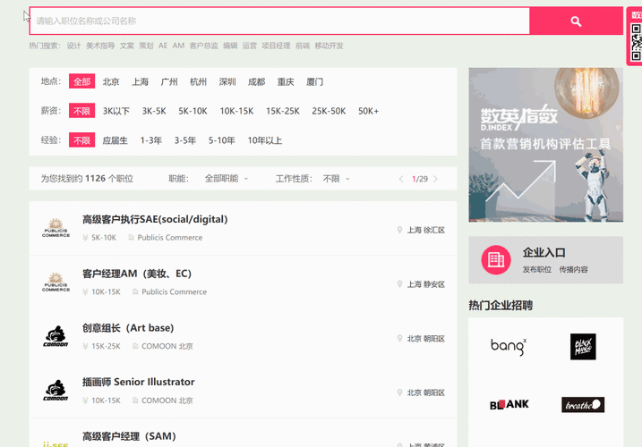This screenshot has width=642, height=447.
Task: Open Publicis Commerce logo for AM job
Action: tap(56, 283)
